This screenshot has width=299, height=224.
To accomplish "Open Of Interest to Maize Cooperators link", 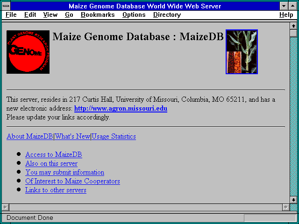I will (73, 181).
